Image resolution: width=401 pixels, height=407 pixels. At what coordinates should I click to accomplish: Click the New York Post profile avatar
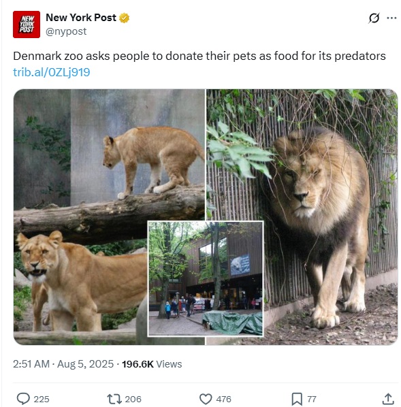coord(27,25)
